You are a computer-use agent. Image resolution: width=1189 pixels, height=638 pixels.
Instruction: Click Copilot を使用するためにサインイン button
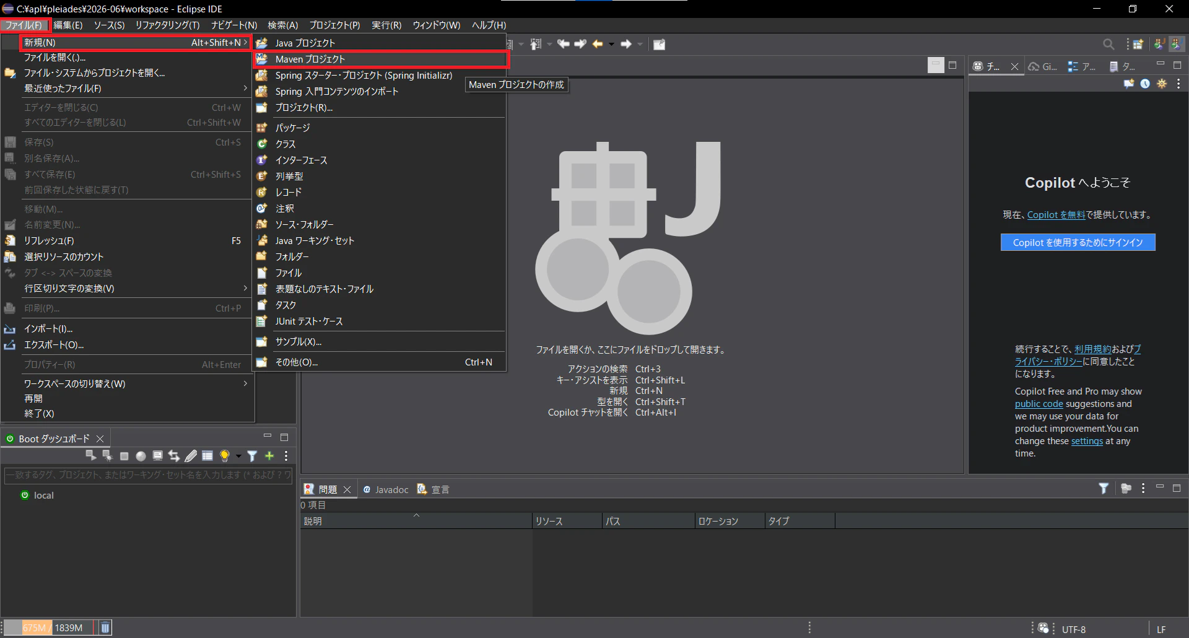[x=1078, y=242]
